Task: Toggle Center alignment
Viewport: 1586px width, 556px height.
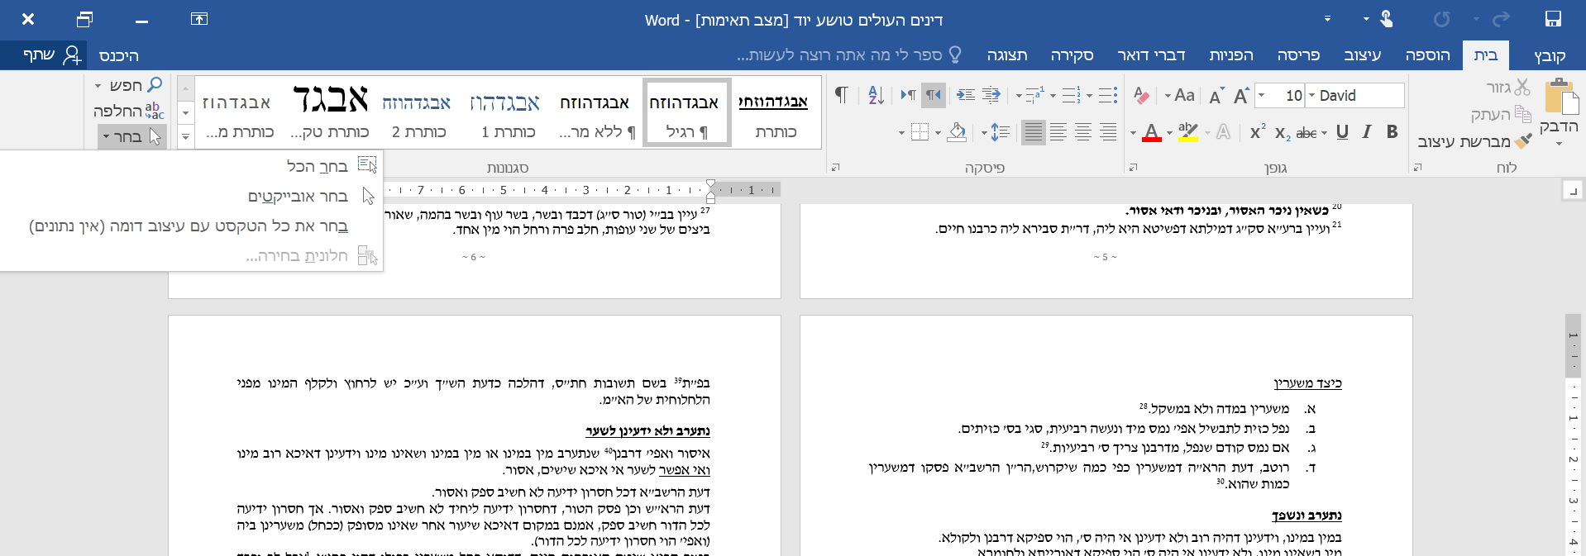Action: point(1083,132)
